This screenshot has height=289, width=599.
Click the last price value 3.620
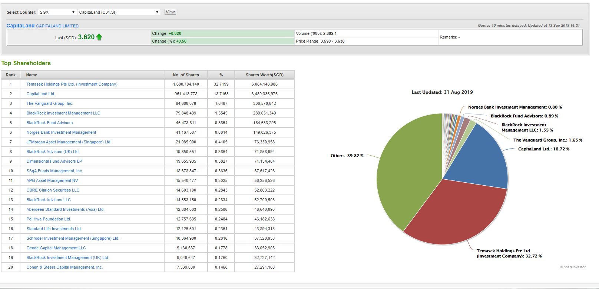coord(86,37)
